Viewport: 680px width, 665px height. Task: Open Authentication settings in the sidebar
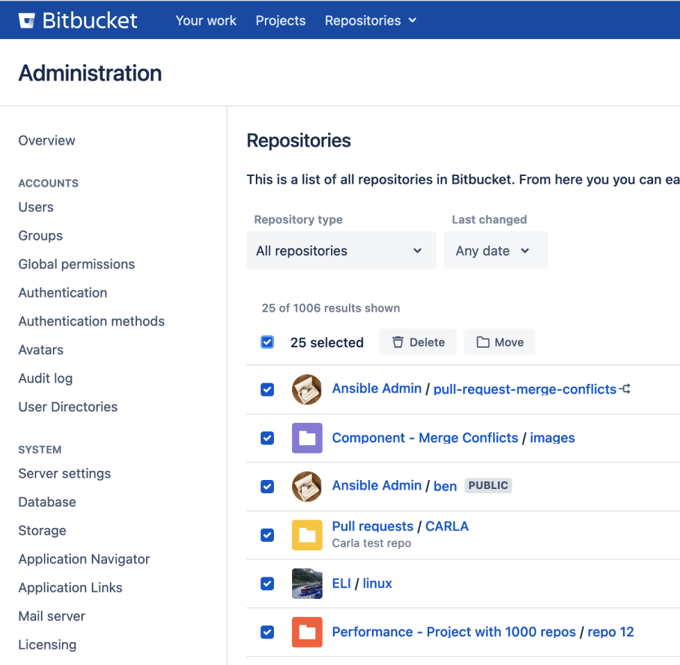63,293
